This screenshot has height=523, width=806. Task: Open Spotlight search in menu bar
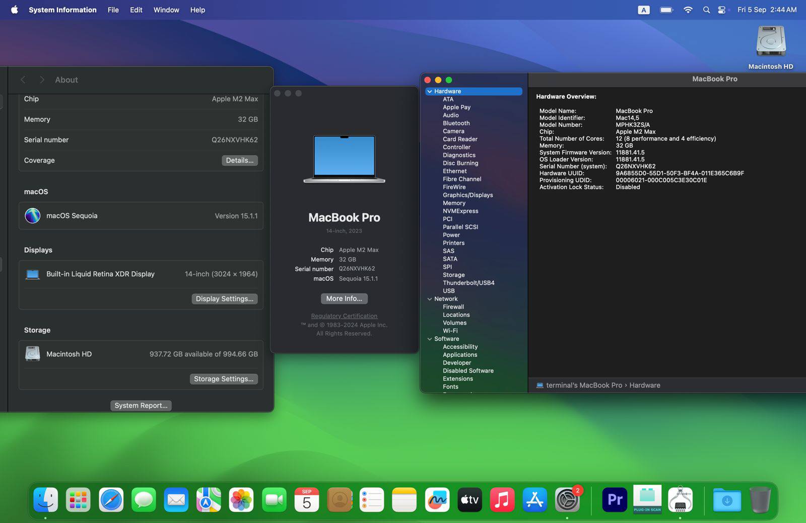(x=706, y=10)
